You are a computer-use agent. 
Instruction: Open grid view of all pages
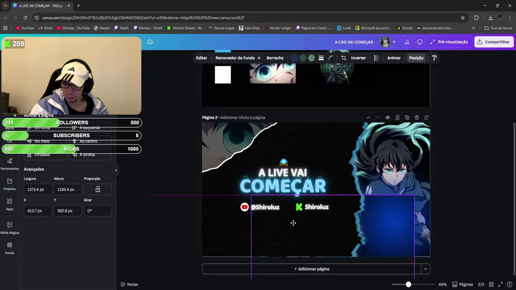click(491, 284)
